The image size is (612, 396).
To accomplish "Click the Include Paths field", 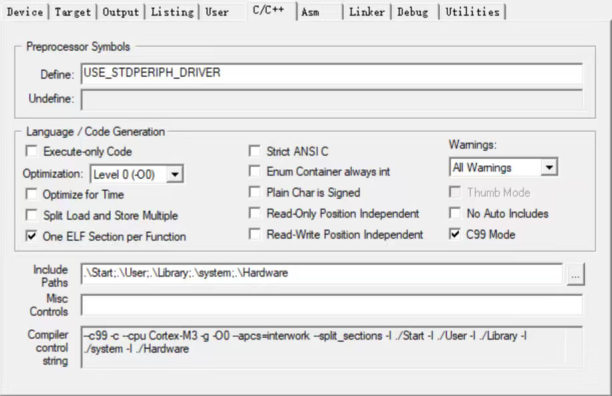I will [x=322, y=273].
